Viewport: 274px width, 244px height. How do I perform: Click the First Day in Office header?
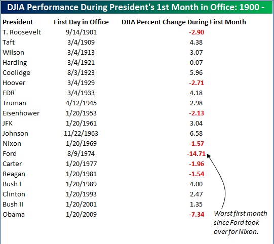coord(81,22)
